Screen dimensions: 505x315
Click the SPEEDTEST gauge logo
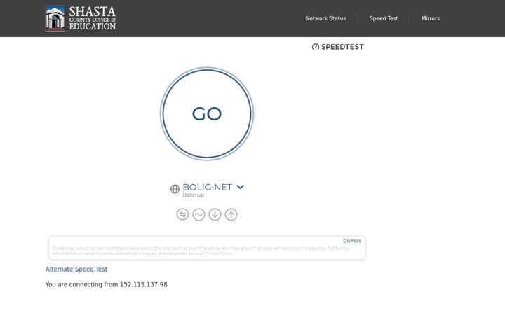338,47
